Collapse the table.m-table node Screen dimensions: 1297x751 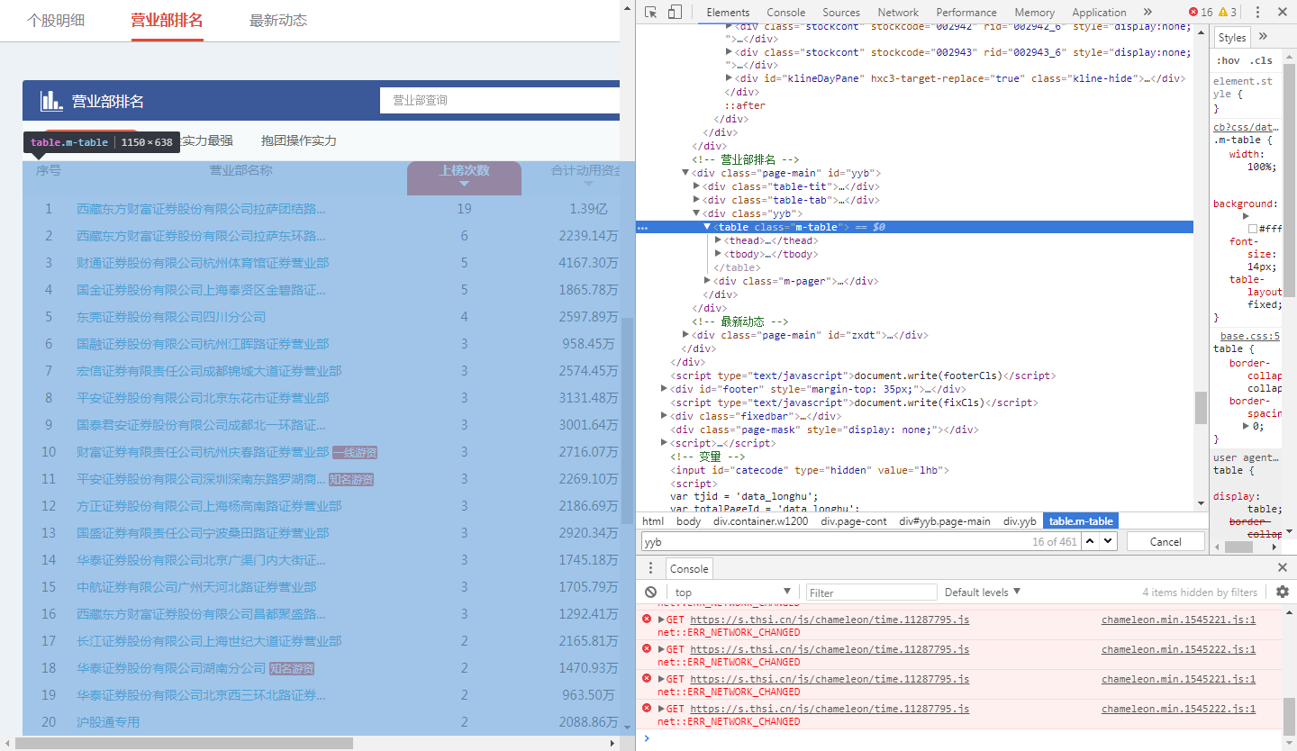tap(707, 227)
